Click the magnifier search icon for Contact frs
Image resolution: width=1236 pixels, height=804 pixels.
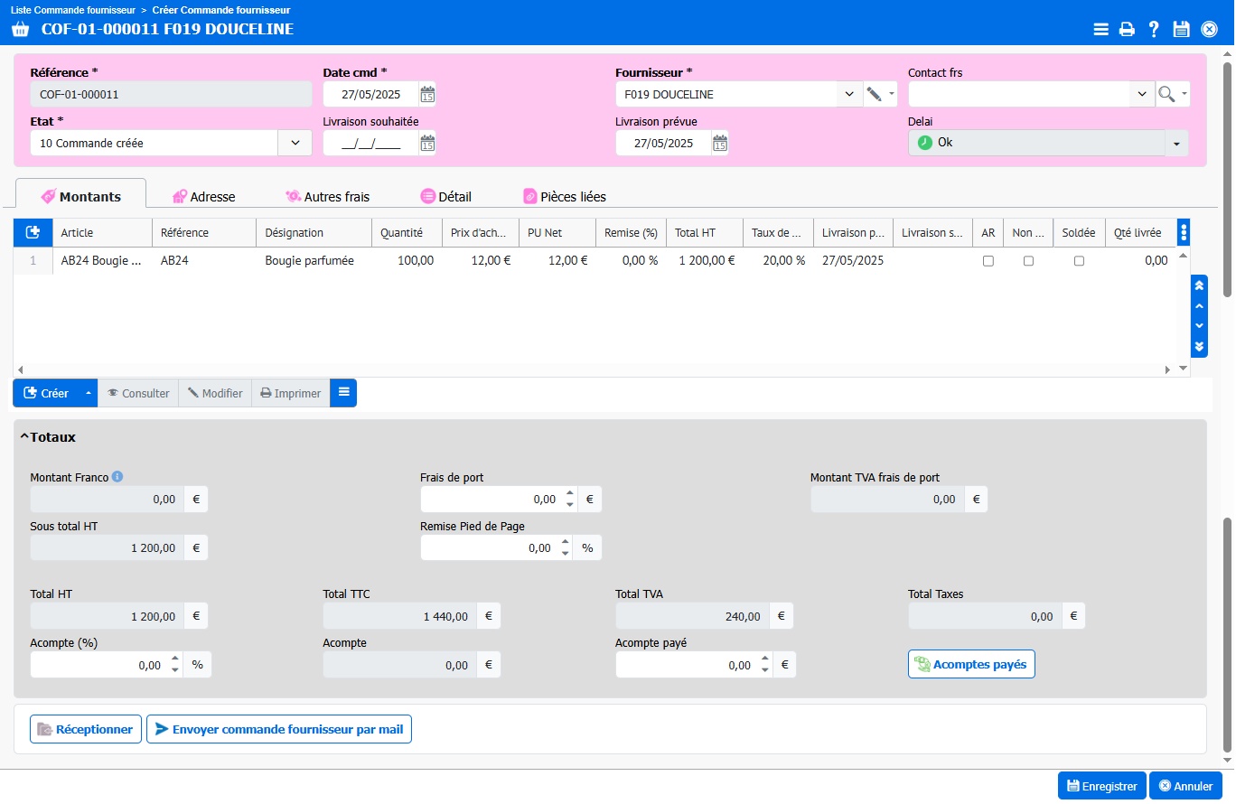point(1166,94)
